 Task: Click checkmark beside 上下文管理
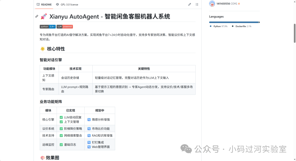click(61, 122)
